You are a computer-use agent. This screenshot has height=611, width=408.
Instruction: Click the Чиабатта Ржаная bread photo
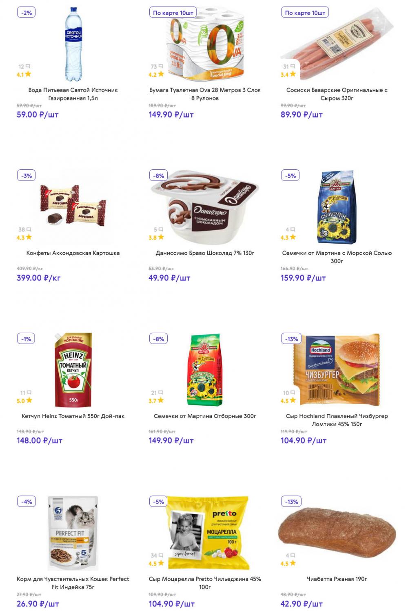pyautogui.click(x=337, y=533)
